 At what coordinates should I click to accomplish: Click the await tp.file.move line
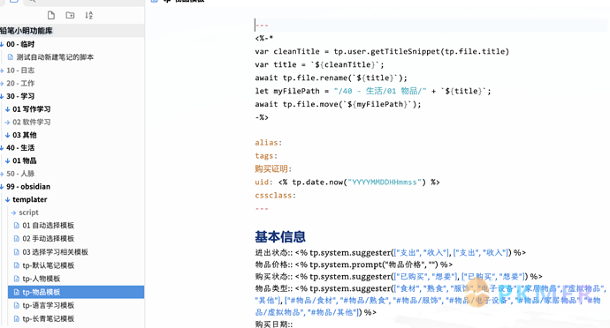tap(338, 104)
